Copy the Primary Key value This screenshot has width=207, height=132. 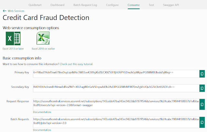[x=202, y=74]
